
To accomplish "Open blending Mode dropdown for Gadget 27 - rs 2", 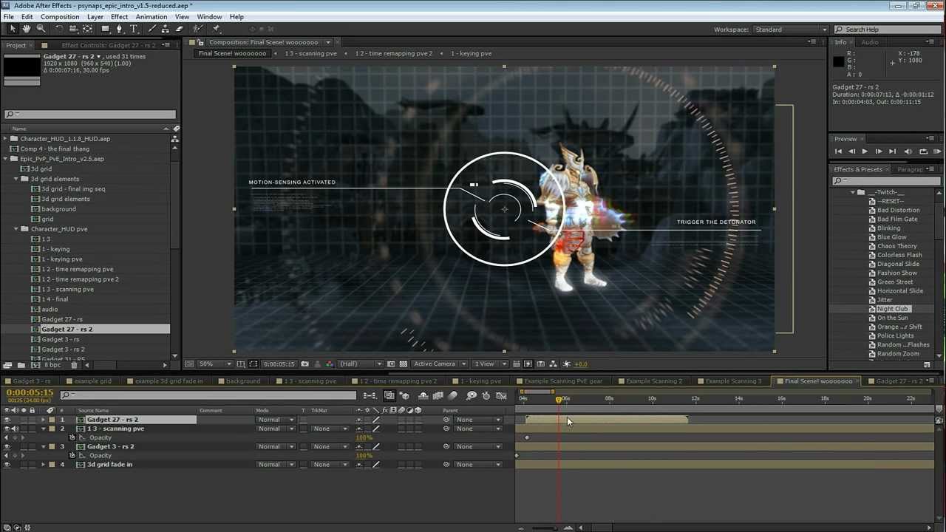I will tap(276, 420).
